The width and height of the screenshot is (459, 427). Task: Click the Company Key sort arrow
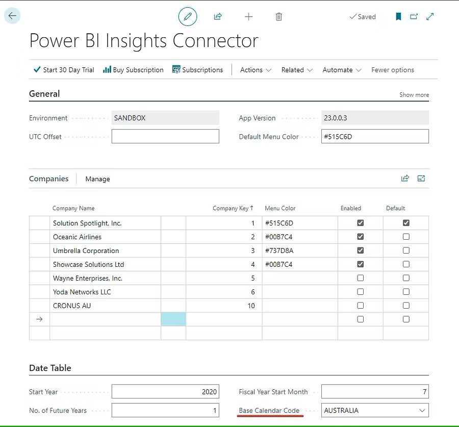[251, 208]
